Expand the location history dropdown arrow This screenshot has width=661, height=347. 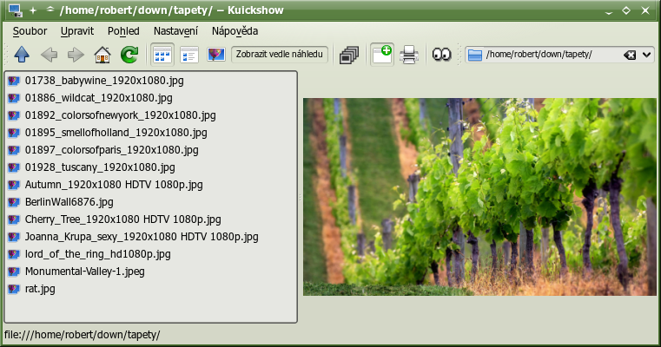point(646,55)
